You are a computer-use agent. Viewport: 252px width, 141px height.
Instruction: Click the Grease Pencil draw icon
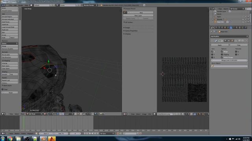tap(125, 13)
